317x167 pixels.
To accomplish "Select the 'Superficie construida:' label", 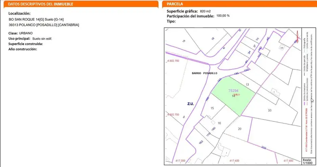I will point(26,44).
